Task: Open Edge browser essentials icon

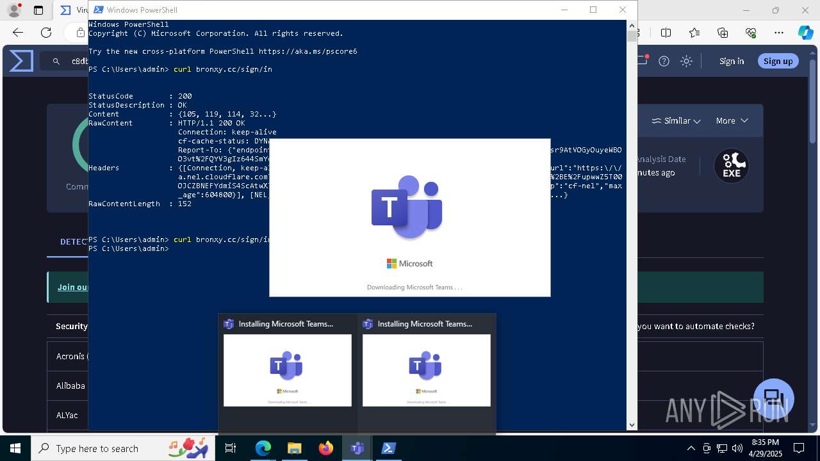Action: 751,33
